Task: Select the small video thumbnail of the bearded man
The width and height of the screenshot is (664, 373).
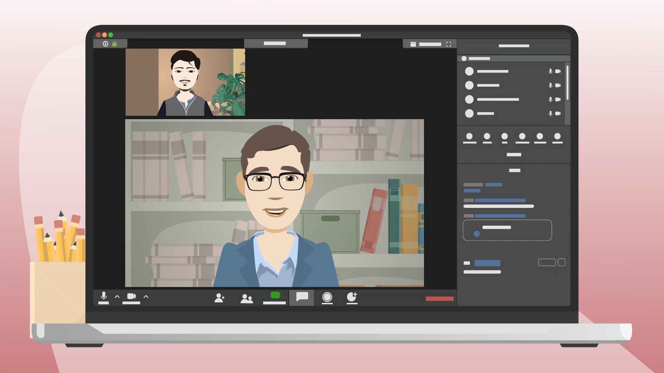Action: (x=185, y=82)
